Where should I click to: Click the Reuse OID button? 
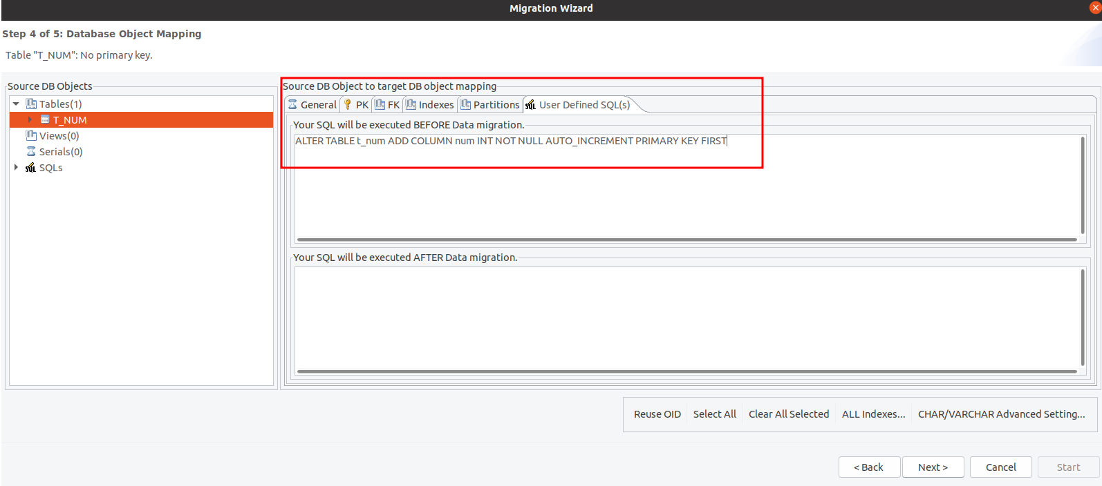tap(657, 414)
